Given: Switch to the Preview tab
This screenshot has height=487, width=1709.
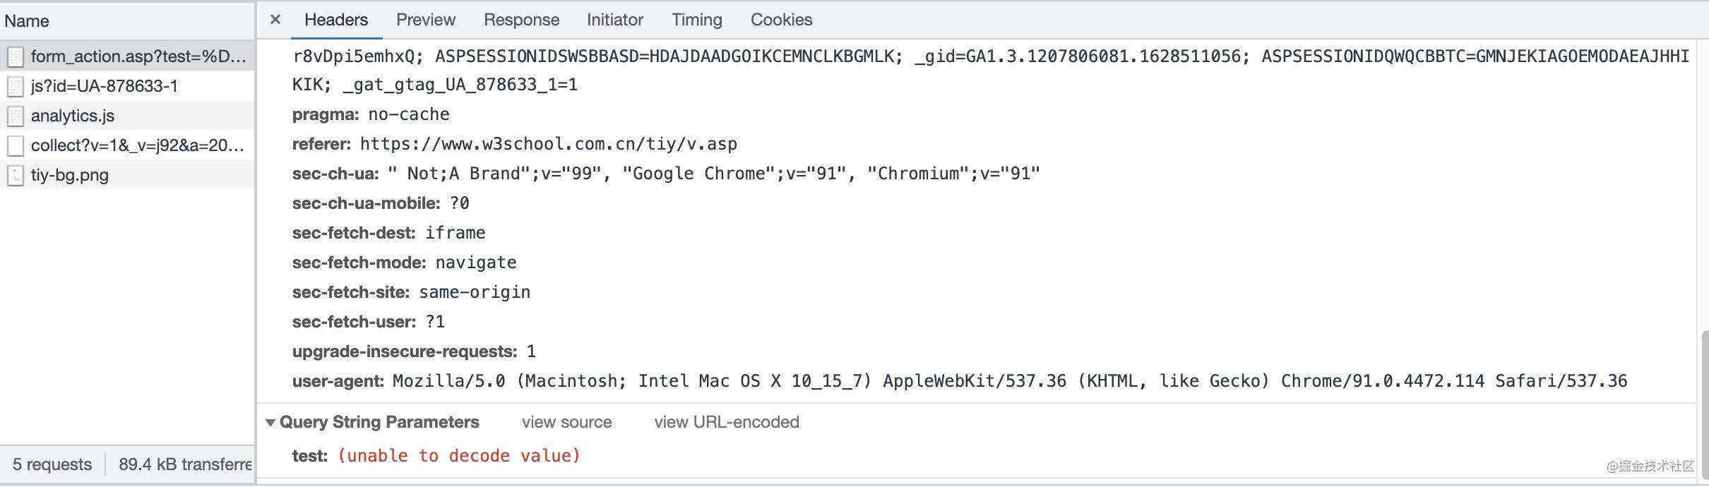Looking at the screenshot, I should [426, 20].
